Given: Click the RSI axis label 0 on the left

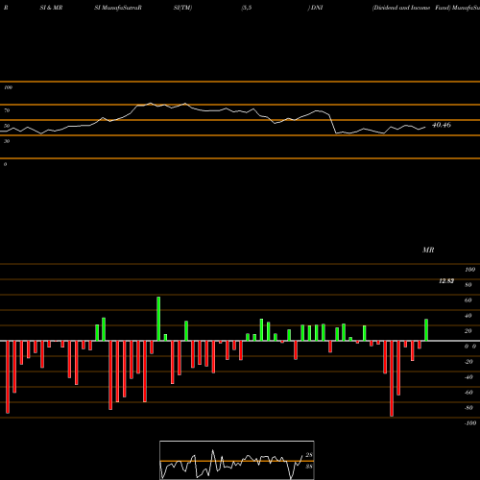Looking at the screenshot, I should pyautogui.click(x=5, y=164).
